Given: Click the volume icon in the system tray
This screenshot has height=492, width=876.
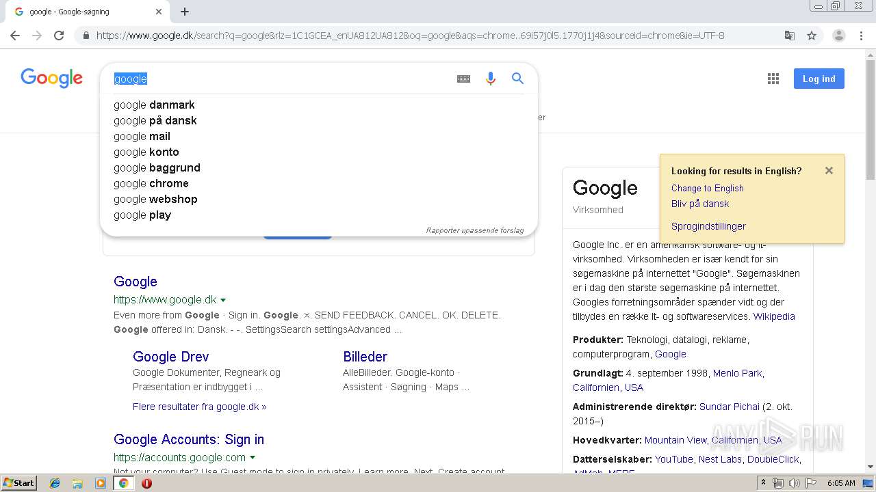Looking at the screenshot, I should [795, 483].
